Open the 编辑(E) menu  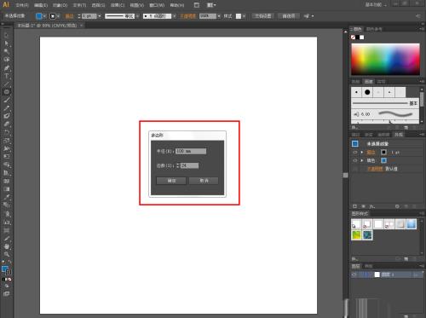[41, 5]
